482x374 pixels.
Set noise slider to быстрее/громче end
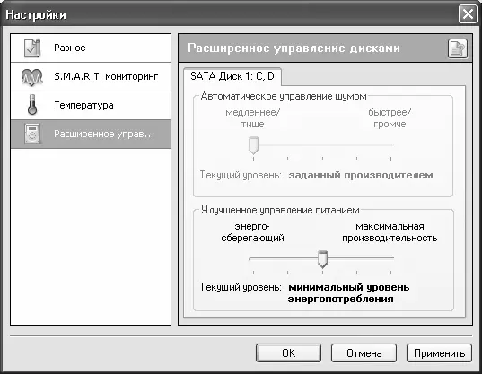tap(391, 144)
